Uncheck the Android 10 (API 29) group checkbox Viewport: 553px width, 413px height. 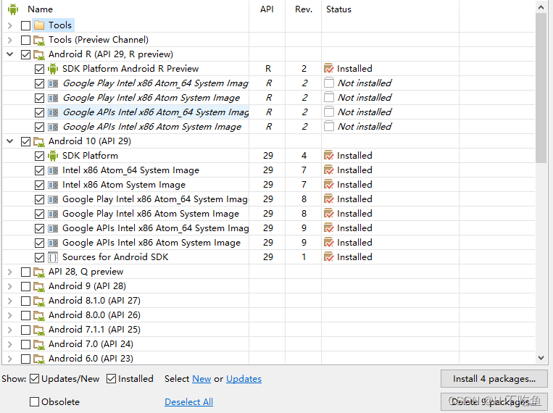coord(25,141)
